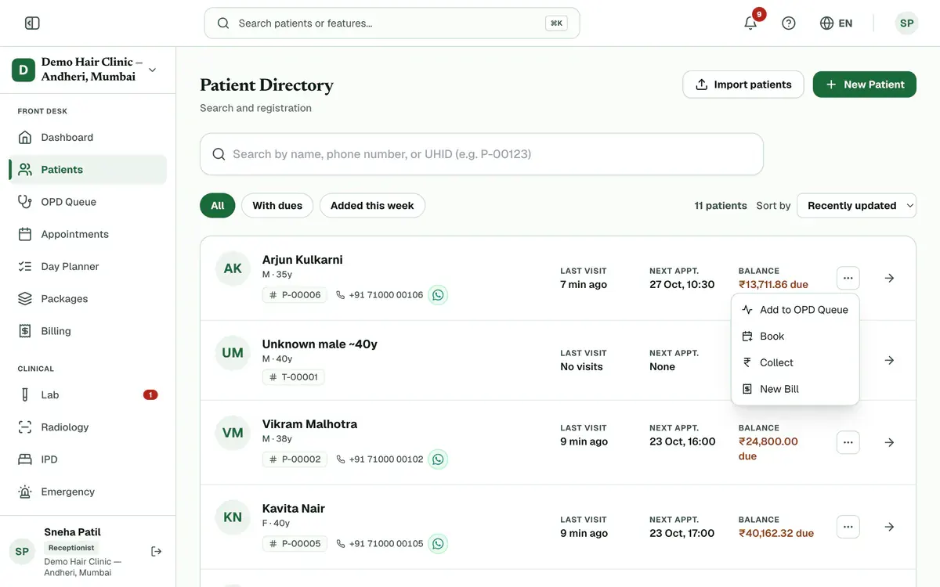
Task: Click the Import patients button
Action: click(x=743, y=85)
